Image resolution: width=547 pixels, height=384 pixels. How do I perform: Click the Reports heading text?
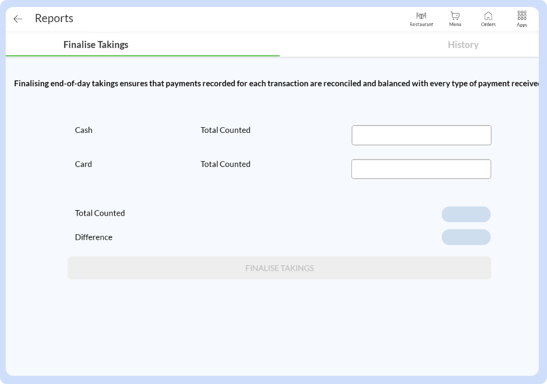point(54,18)
